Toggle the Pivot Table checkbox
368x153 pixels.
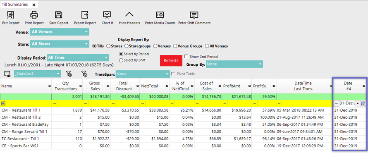(x=173, y=74)
